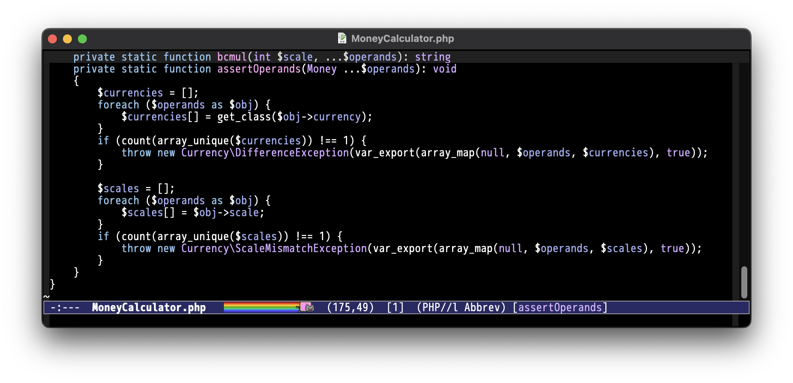Viewport: 793px width, 383px height.
Task: Click the ScaleMismatchException class name
Action: pos(301,248)
